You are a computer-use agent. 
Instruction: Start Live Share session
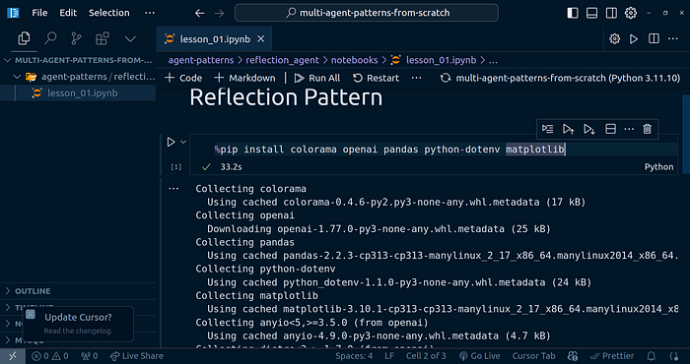tap(137, 356)
